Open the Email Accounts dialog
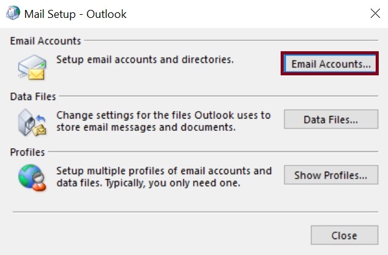 (x=331, y=64)
